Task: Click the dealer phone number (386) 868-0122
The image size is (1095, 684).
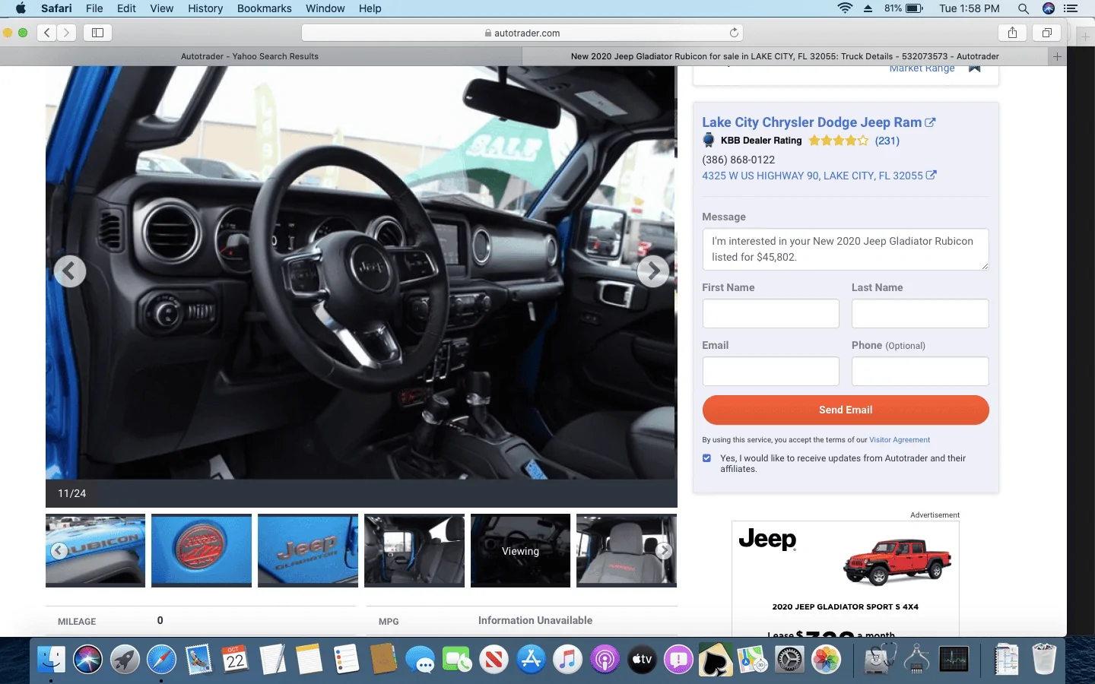Action: (x=738, y=160)
